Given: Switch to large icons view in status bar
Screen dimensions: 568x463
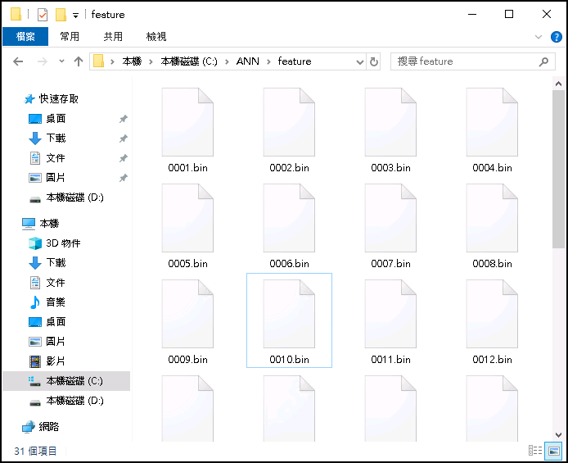Looking at the screenshot, I should (554, 451).
